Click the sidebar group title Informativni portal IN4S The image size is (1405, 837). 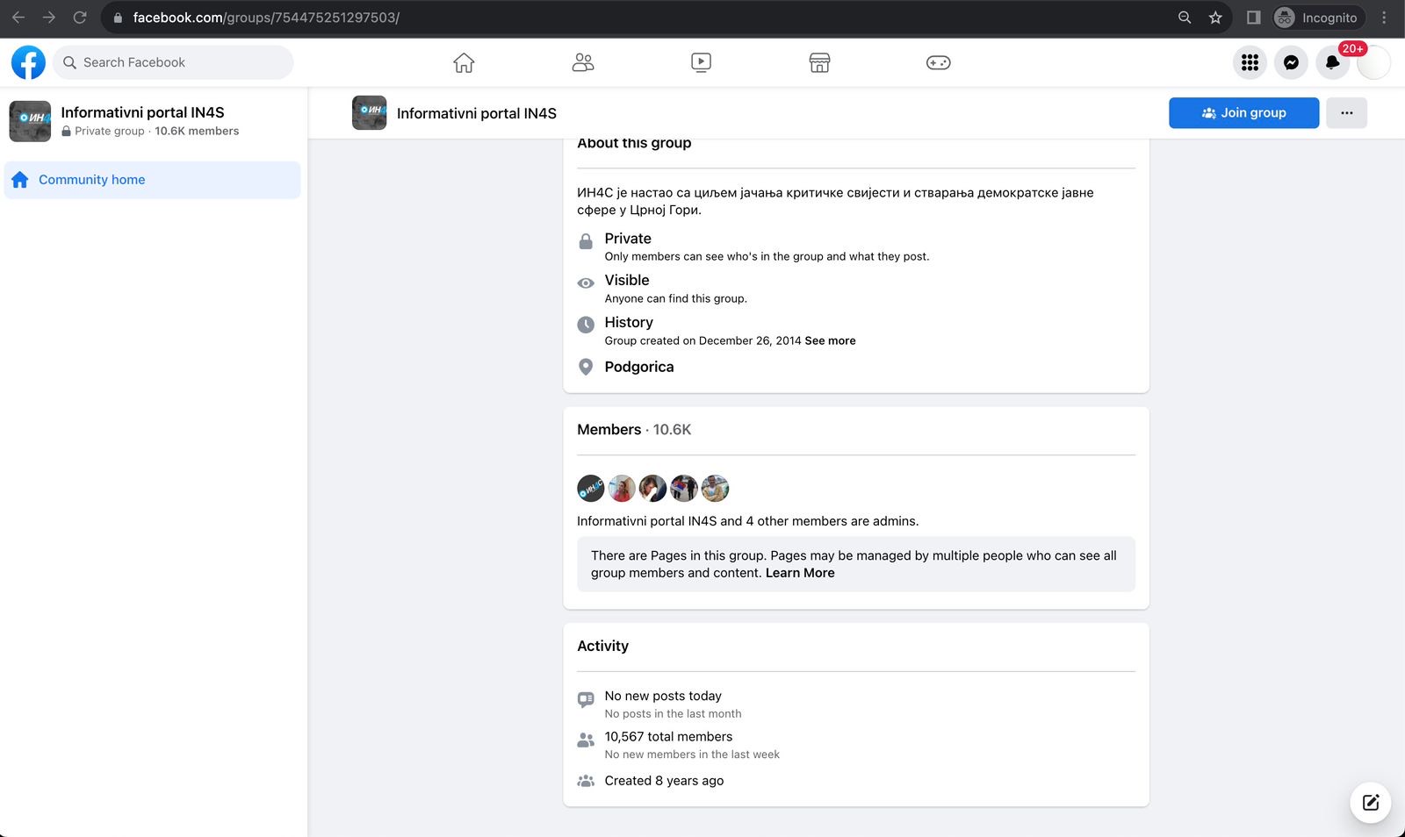(x=142, y=112)
